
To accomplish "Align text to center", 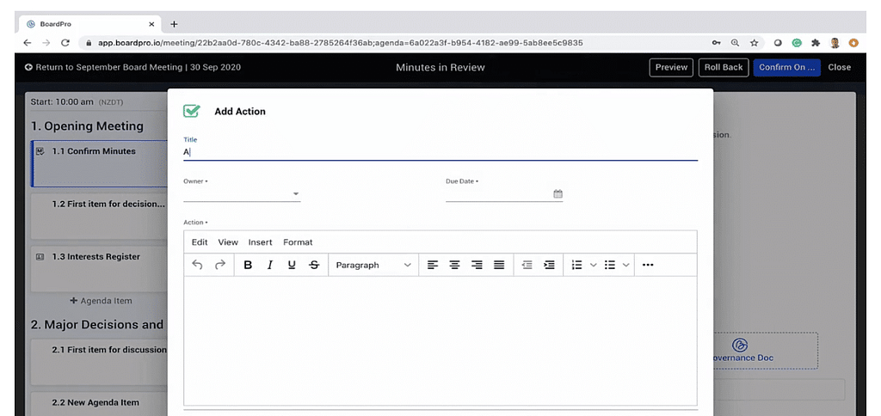I will (x=455, y=266).
